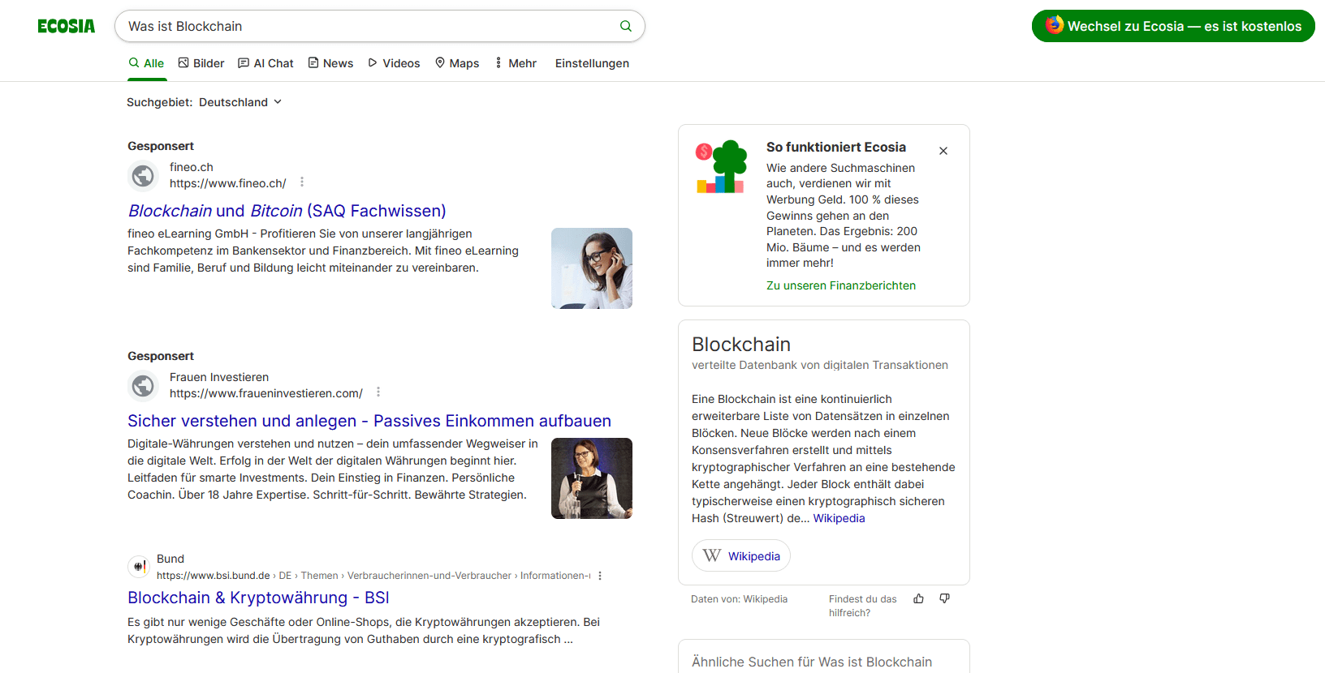1325x673 pixels.
Task: Click the Frauen Investieren ad thumbnail
Action: click(592, 478)
